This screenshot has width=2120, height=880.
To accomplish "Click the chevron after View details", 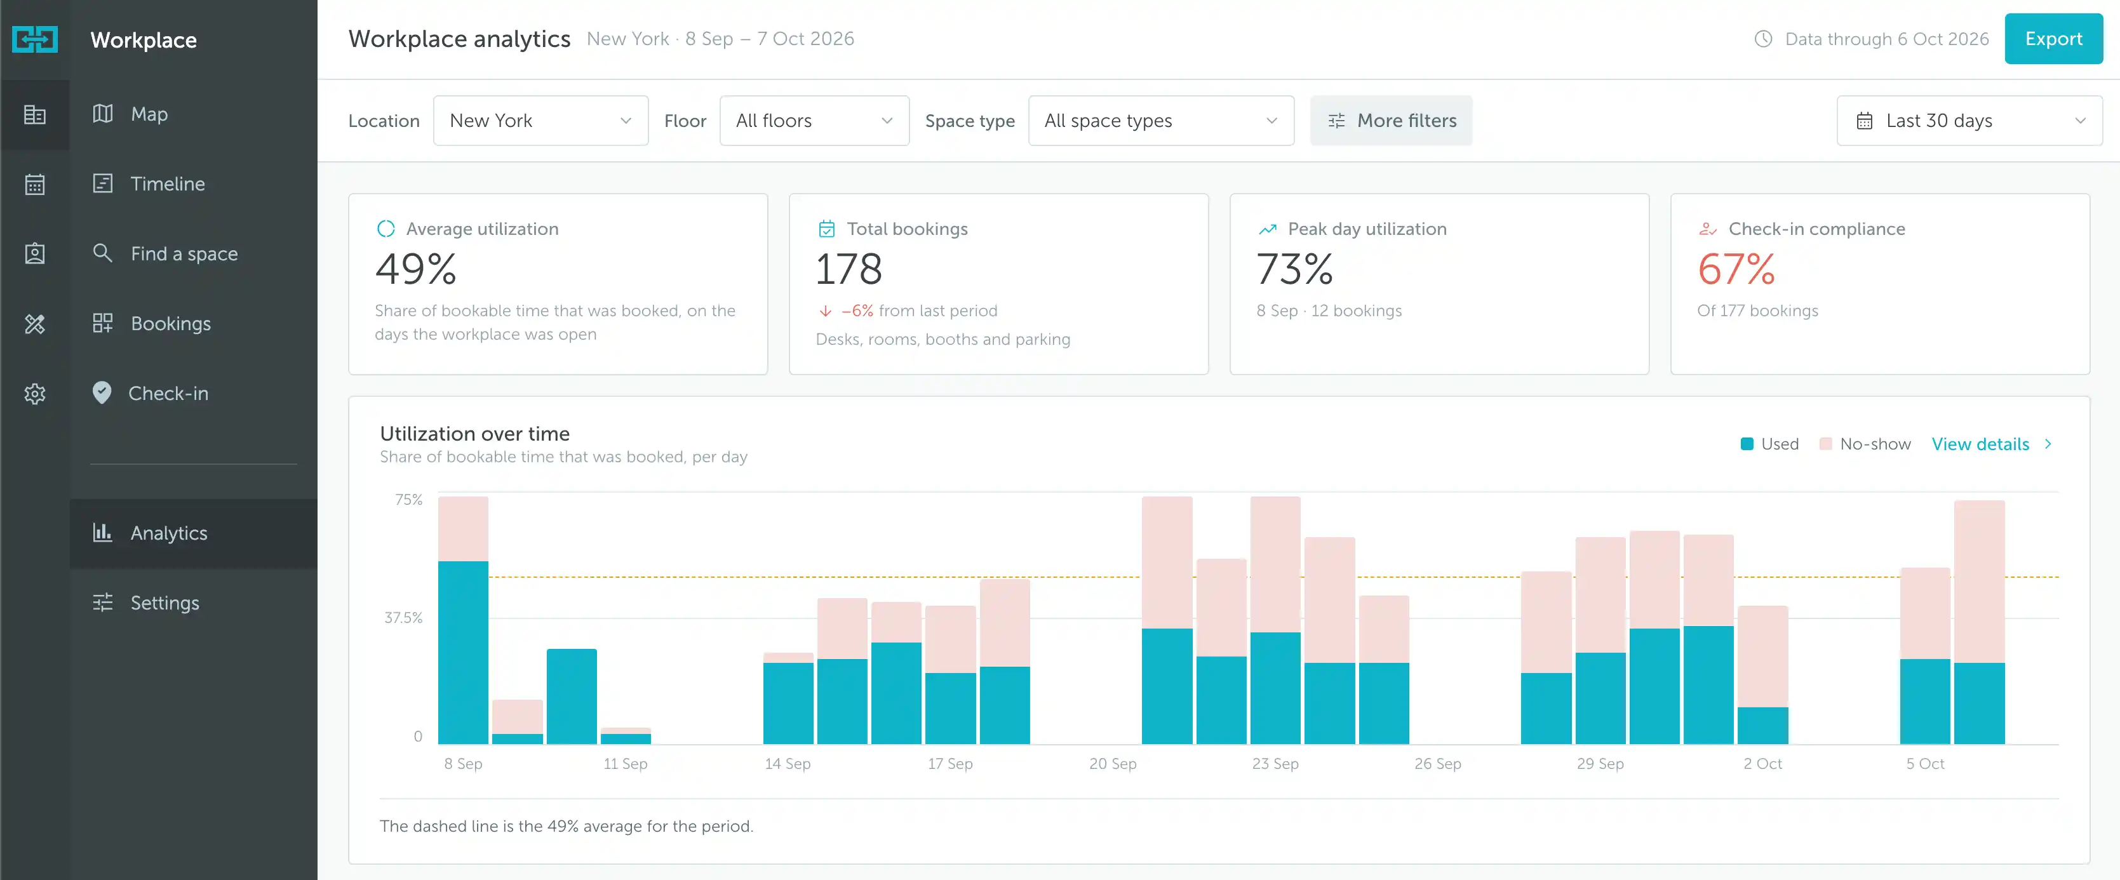I will (x=2048, y=444).
